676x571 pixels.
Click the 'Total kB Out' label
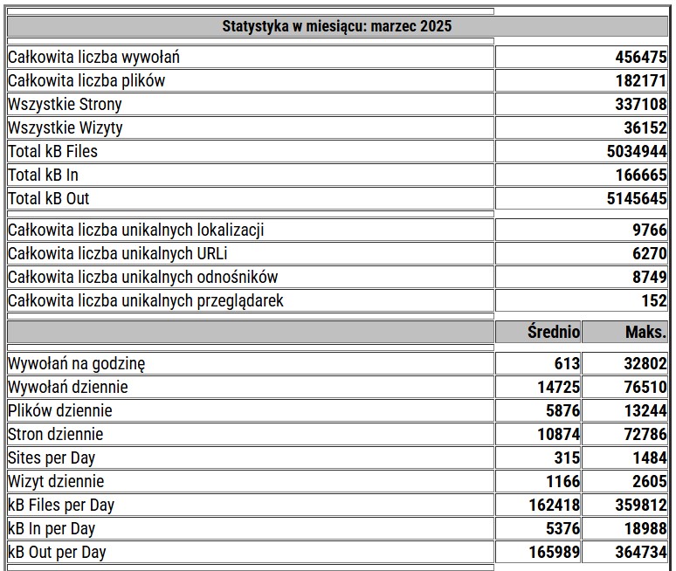pos(48,198)
